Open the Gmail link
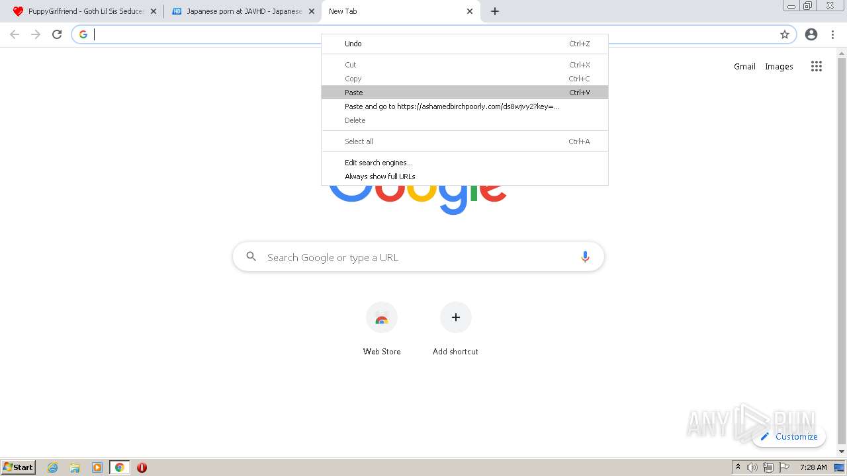This screenshot has height=476, width=847. pos(744,66)
